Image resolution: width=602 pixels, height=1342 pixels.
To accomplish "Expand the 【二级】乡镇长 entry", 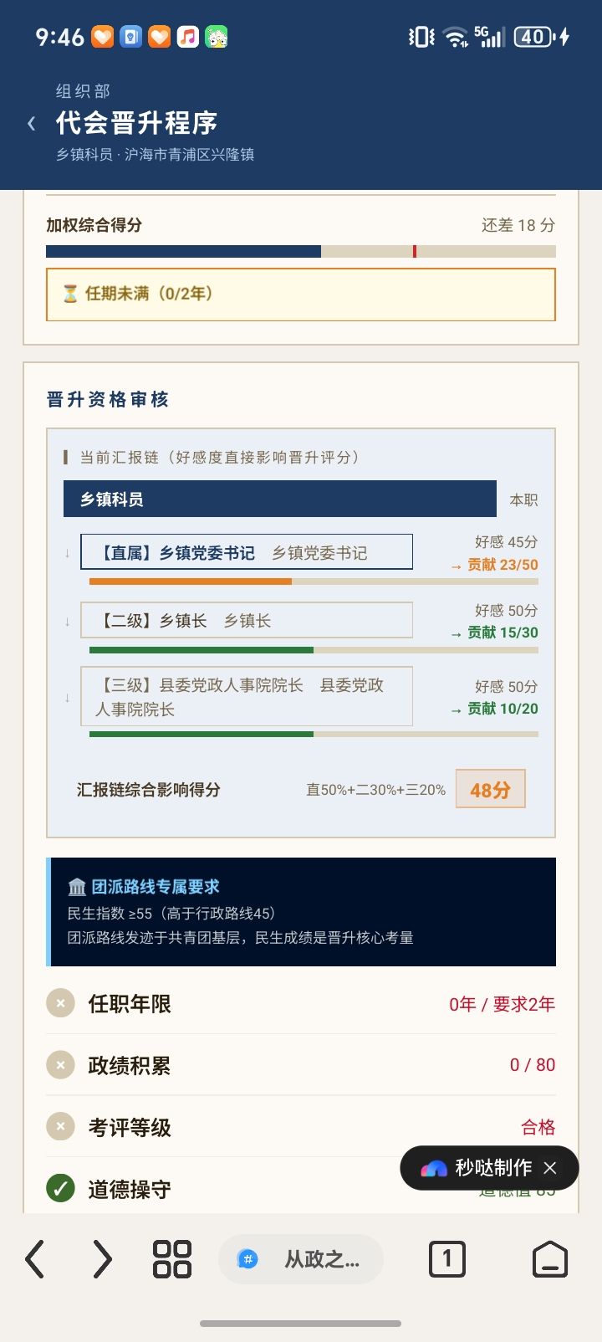I will point(247,620).
